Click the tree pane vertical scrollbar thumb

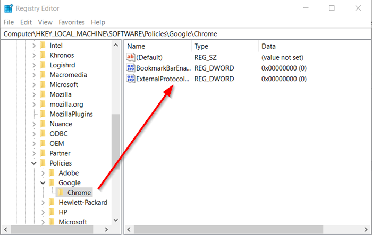(116, 142)
